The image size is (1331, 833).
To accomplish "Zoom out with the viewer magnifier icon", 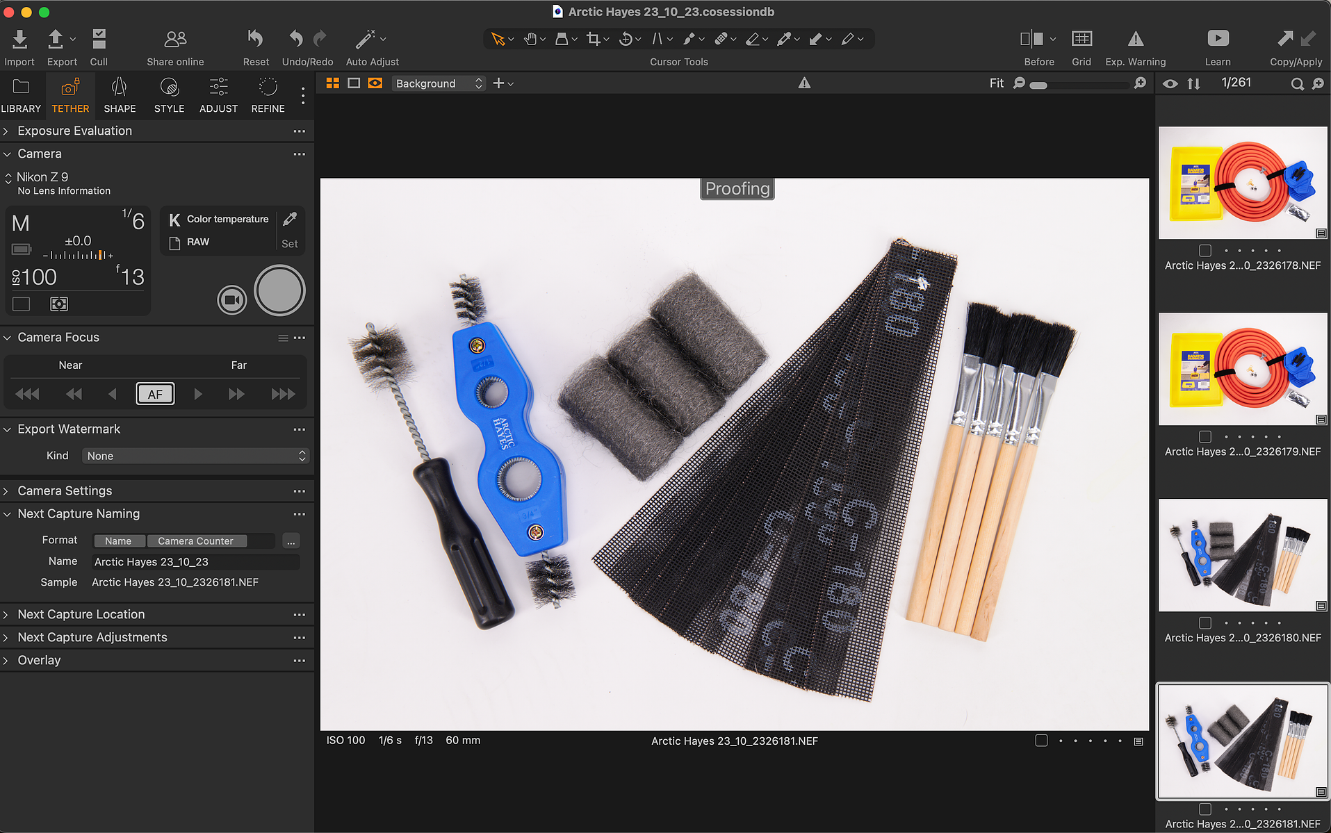I will [x=1019, y=83].
